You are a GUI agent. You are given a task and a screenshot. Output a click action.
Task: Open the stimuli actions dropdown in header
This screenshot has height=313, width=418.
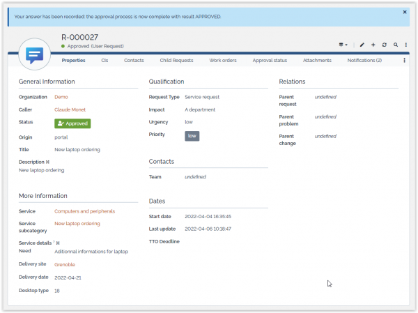tap(343, 45)
